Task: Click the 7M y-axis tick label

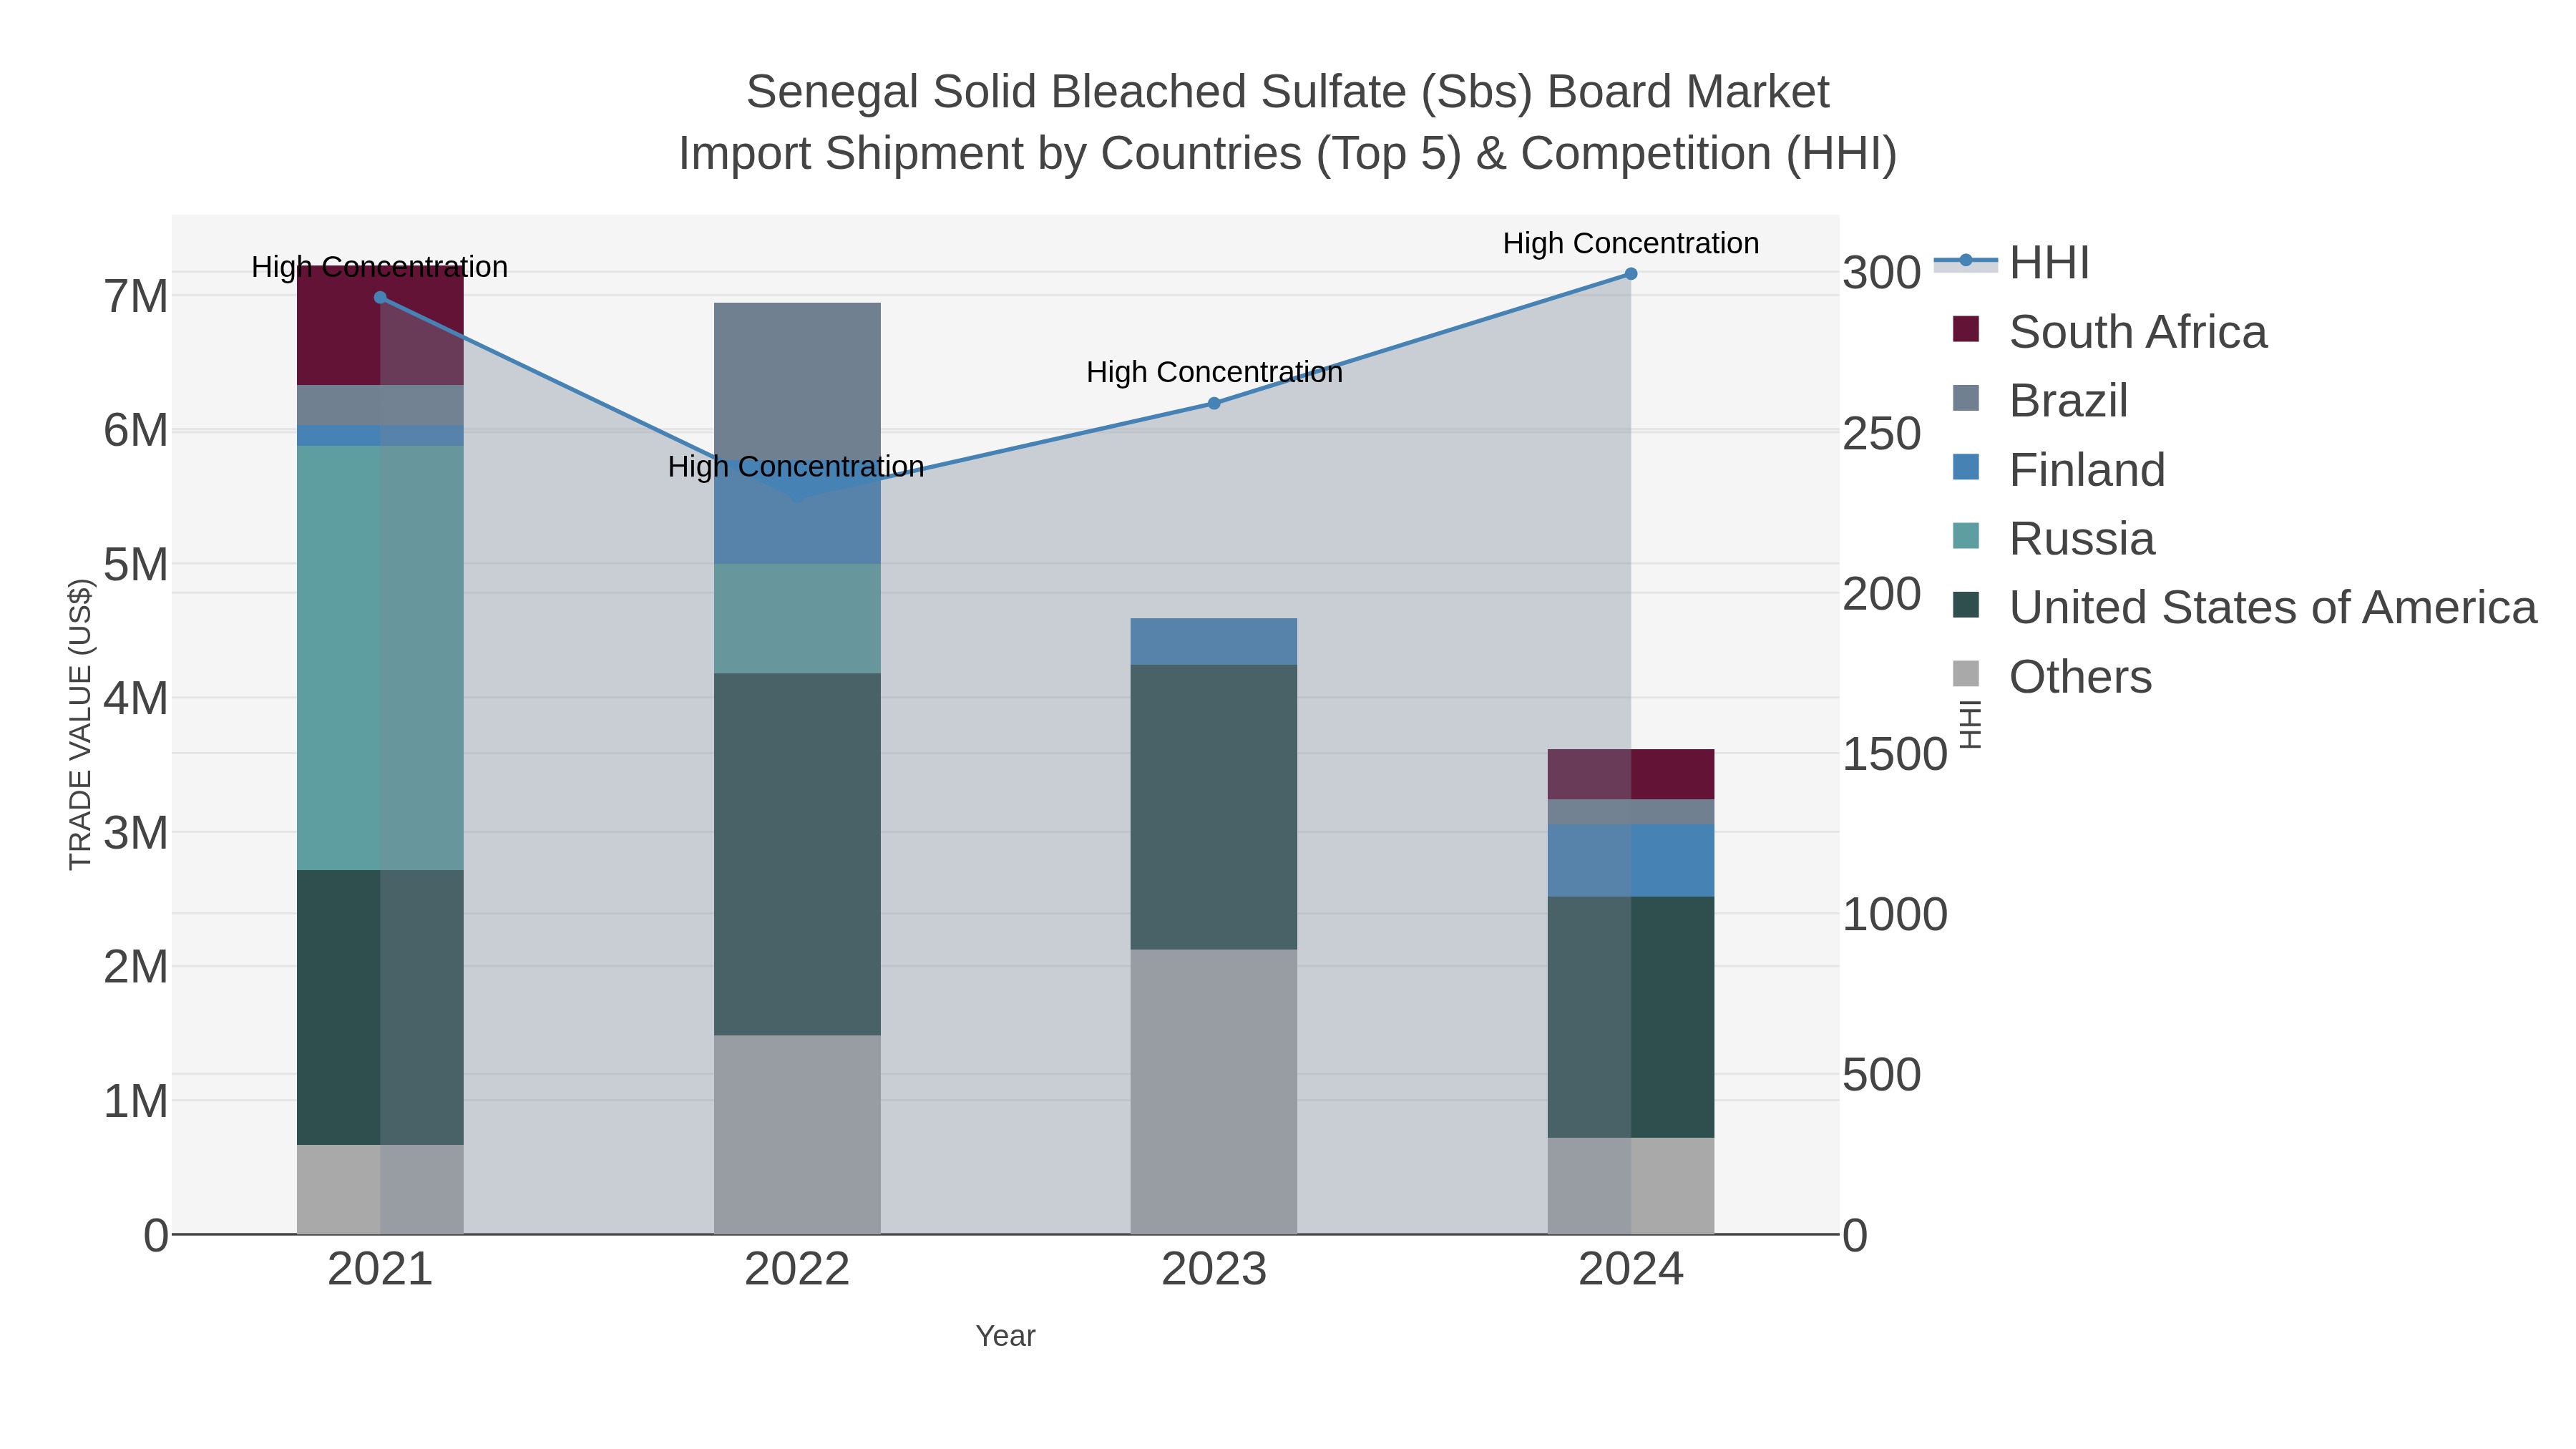Action: tap(136, 297)
